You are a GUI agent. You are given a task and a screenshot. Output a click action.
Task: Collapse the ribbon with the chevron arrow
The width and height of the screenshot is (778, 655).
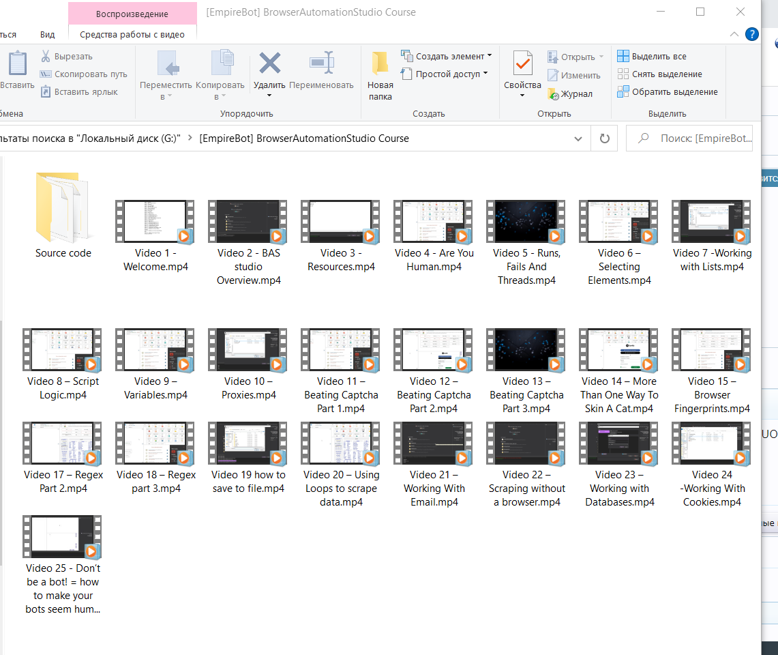(734, 34)
